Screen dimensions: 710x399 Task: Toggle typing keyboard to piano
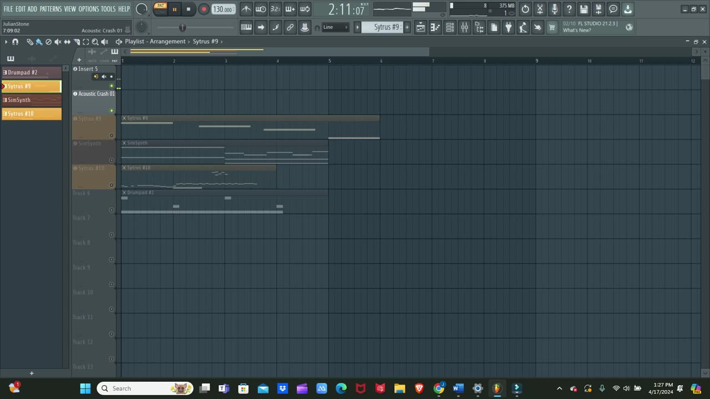tap(246, 27)
